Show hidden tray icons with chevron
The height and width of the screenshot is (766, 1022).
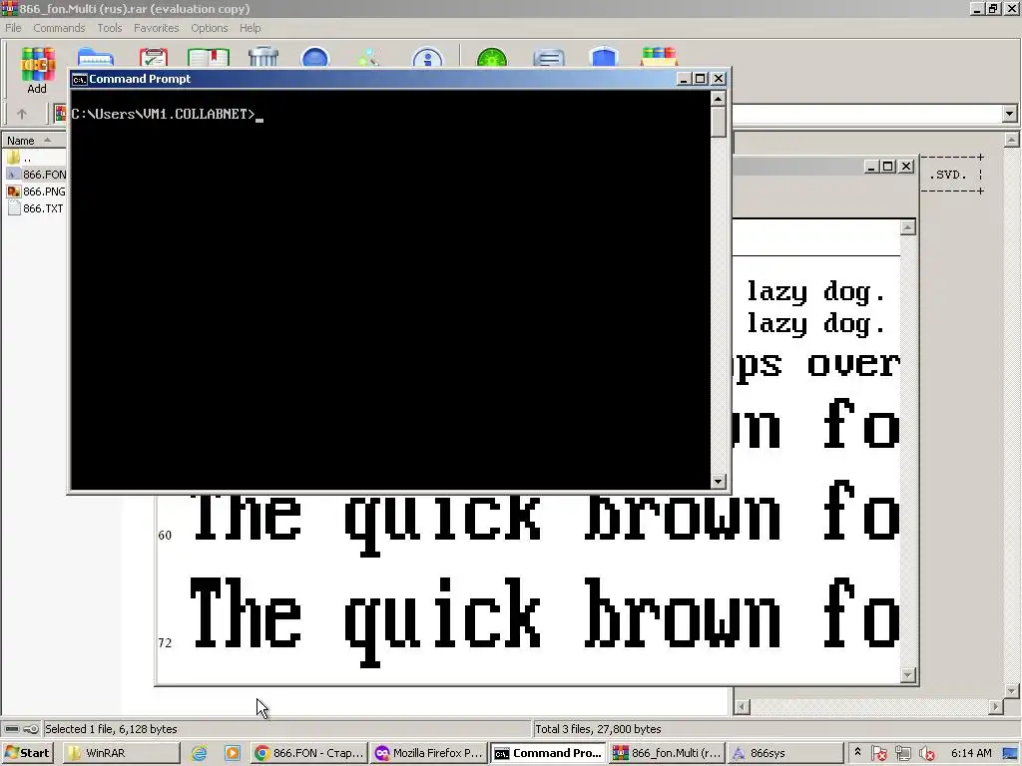[x=857, y=752]
